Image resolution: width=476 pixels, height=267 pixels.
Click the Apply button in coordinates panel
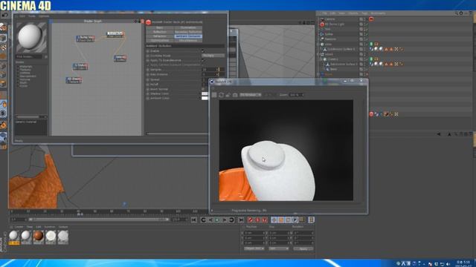[x=303, y=248]
